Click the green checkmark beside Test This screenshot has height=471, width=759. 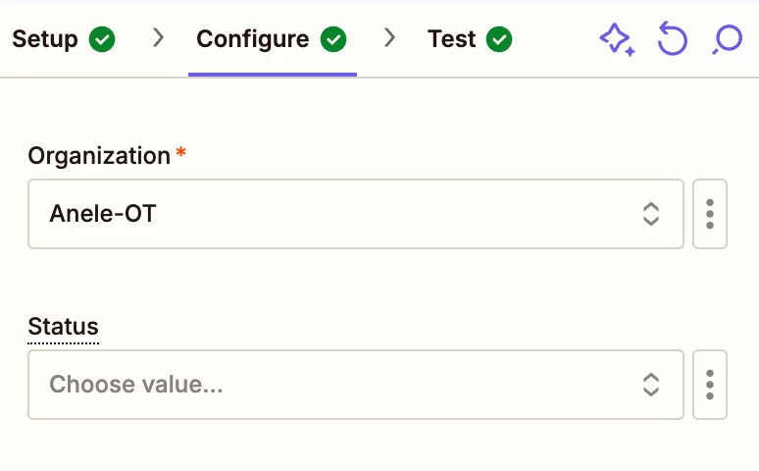(x=500, y=39)
